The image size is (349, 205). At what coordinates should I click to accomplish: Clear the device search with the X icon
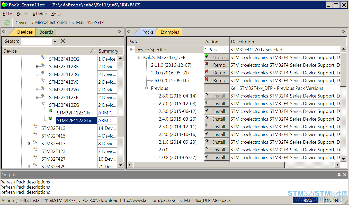point(63,41)
